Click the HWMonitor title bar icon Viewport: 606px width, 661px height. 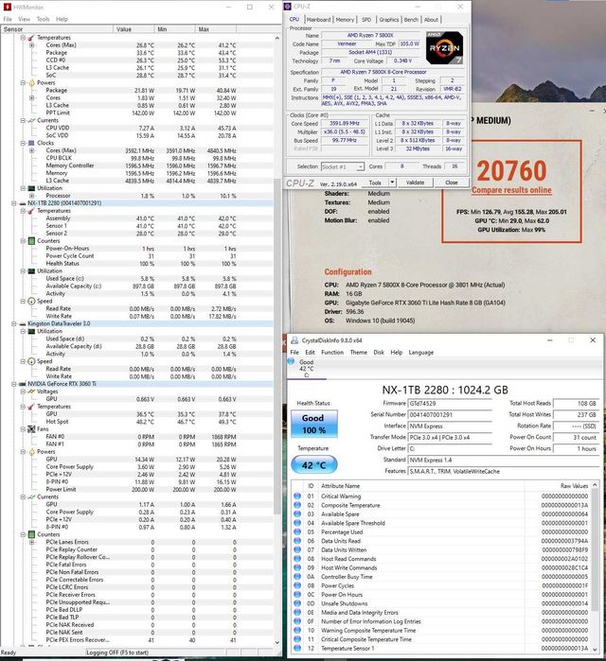point(8,8)
